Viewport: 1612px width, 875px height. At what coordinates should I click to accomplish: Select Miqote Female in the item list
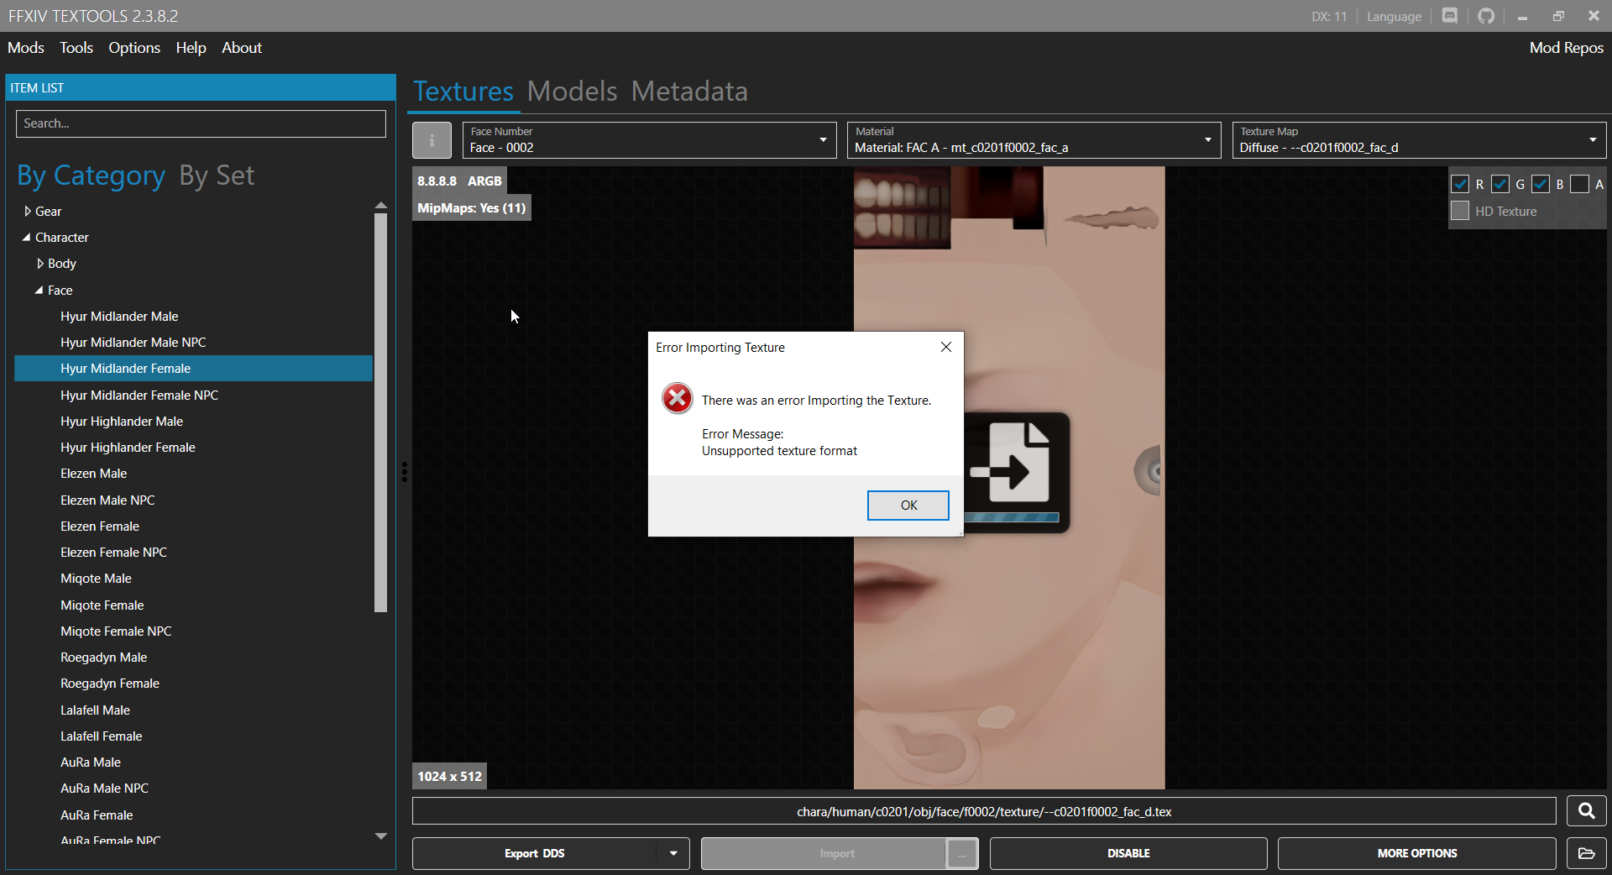102,605
